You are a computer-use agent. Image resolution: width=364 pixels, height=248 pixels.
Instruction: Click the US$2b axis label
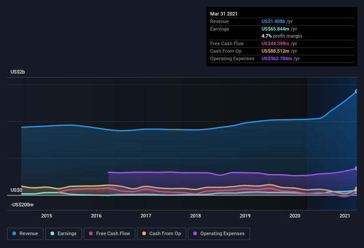coord(18,72)
